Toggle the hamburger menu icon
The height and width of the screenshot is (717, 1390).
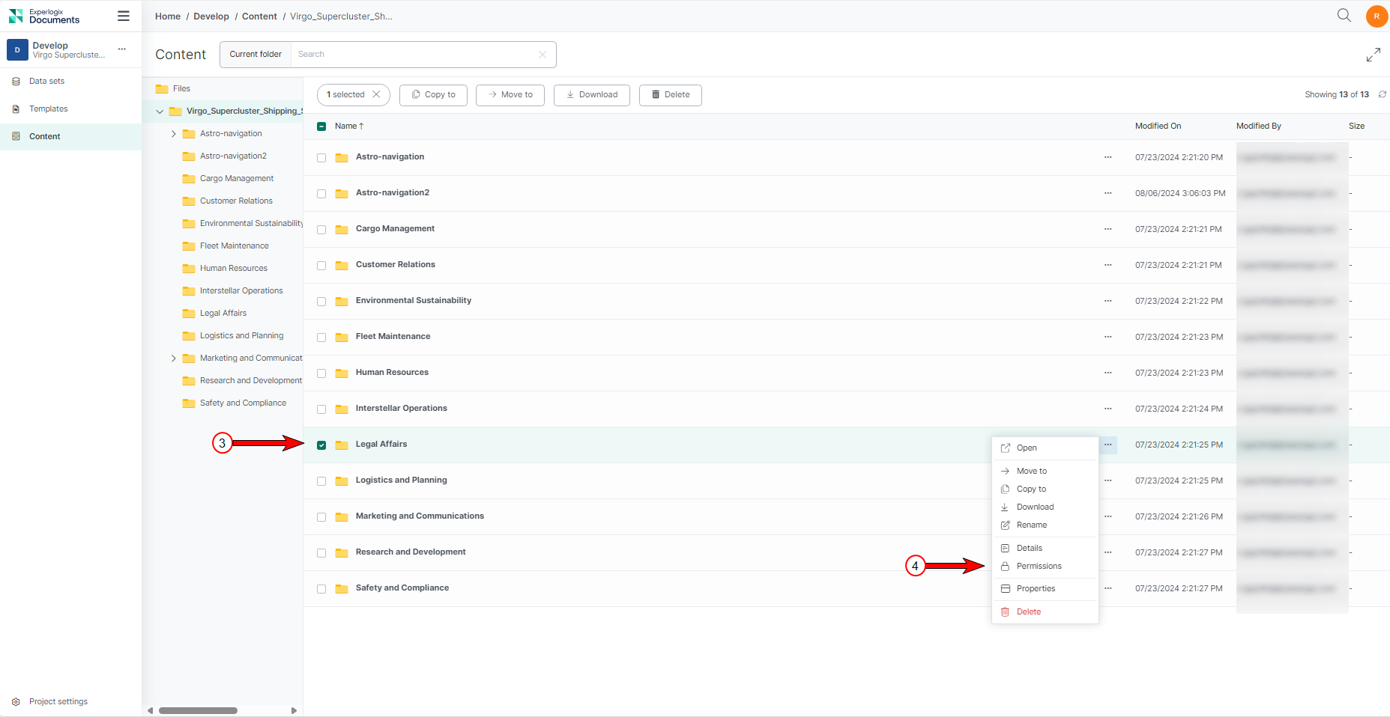[124, 16]
